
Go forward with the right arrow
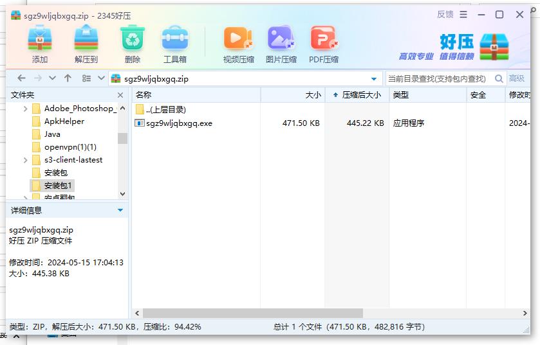point(38,78)
